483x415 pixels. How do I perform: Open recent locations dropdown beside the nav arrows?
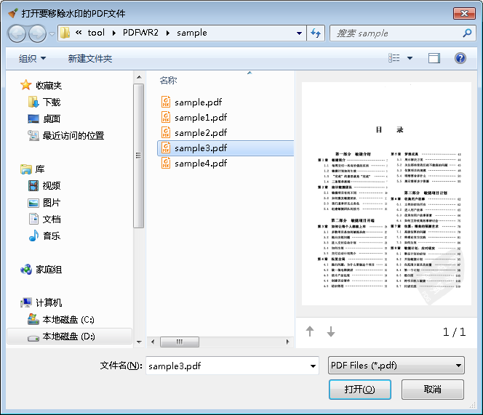52,33
